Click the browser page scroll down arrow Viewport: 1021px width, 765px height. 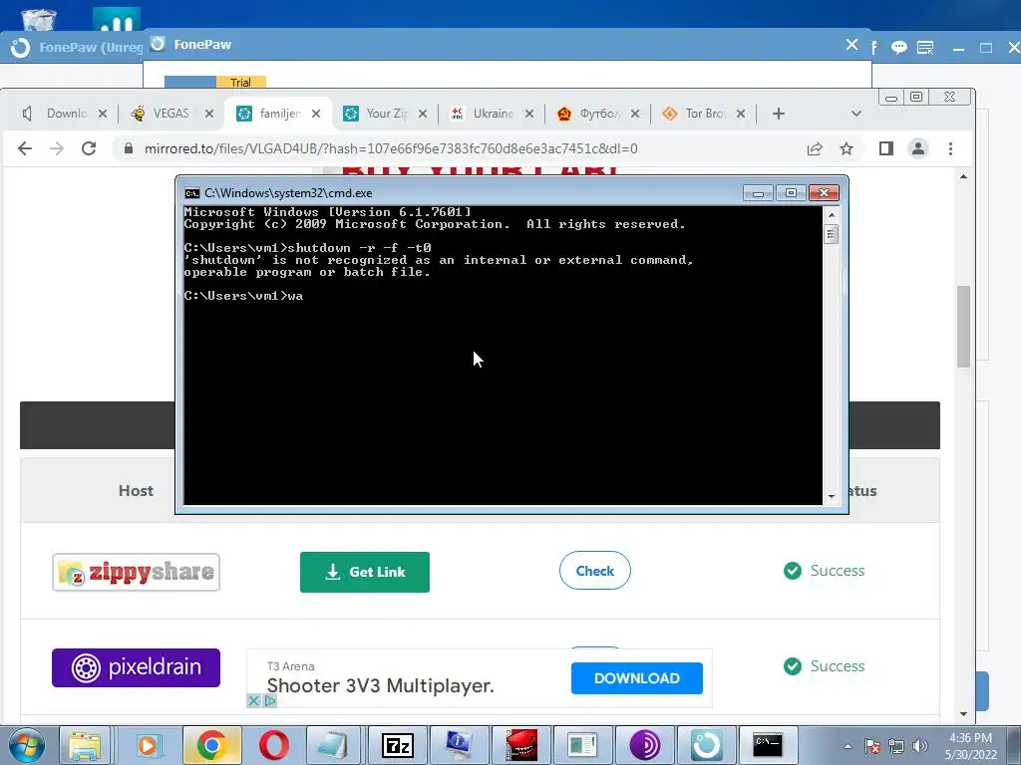click(x=964, y=714)
